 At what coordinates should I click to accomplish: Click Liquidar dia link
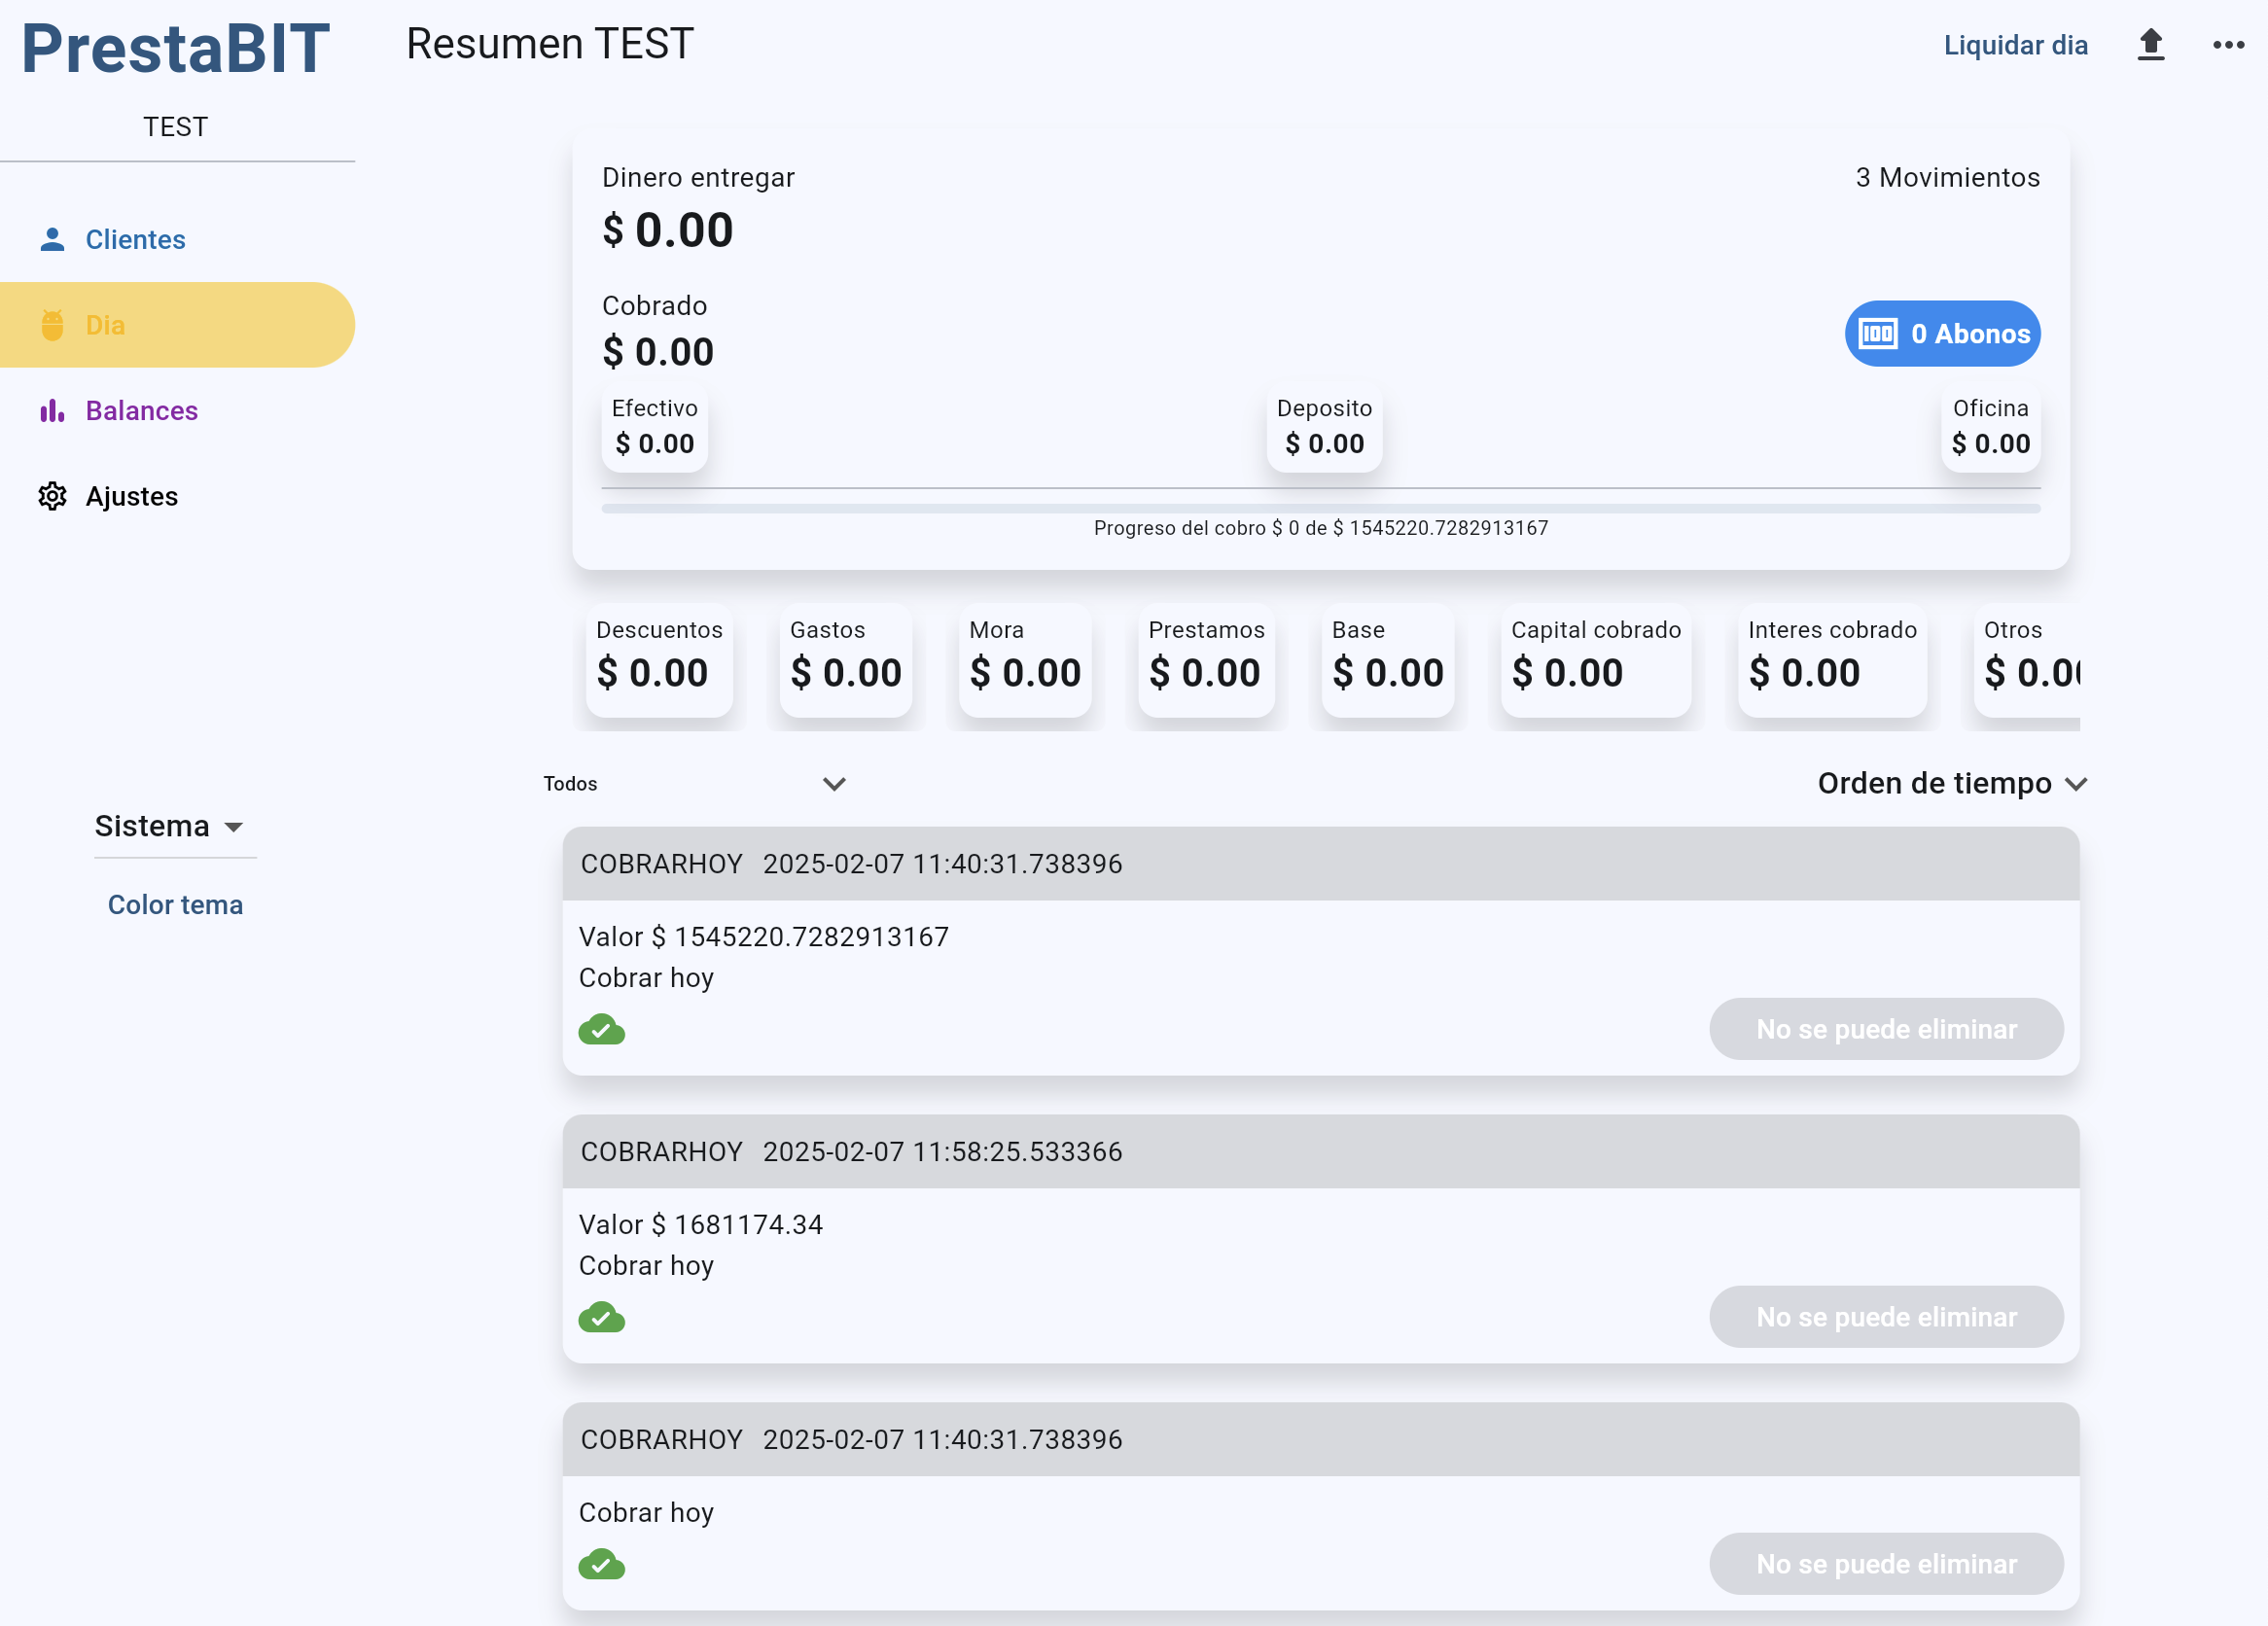click(x=2015, y=45)
